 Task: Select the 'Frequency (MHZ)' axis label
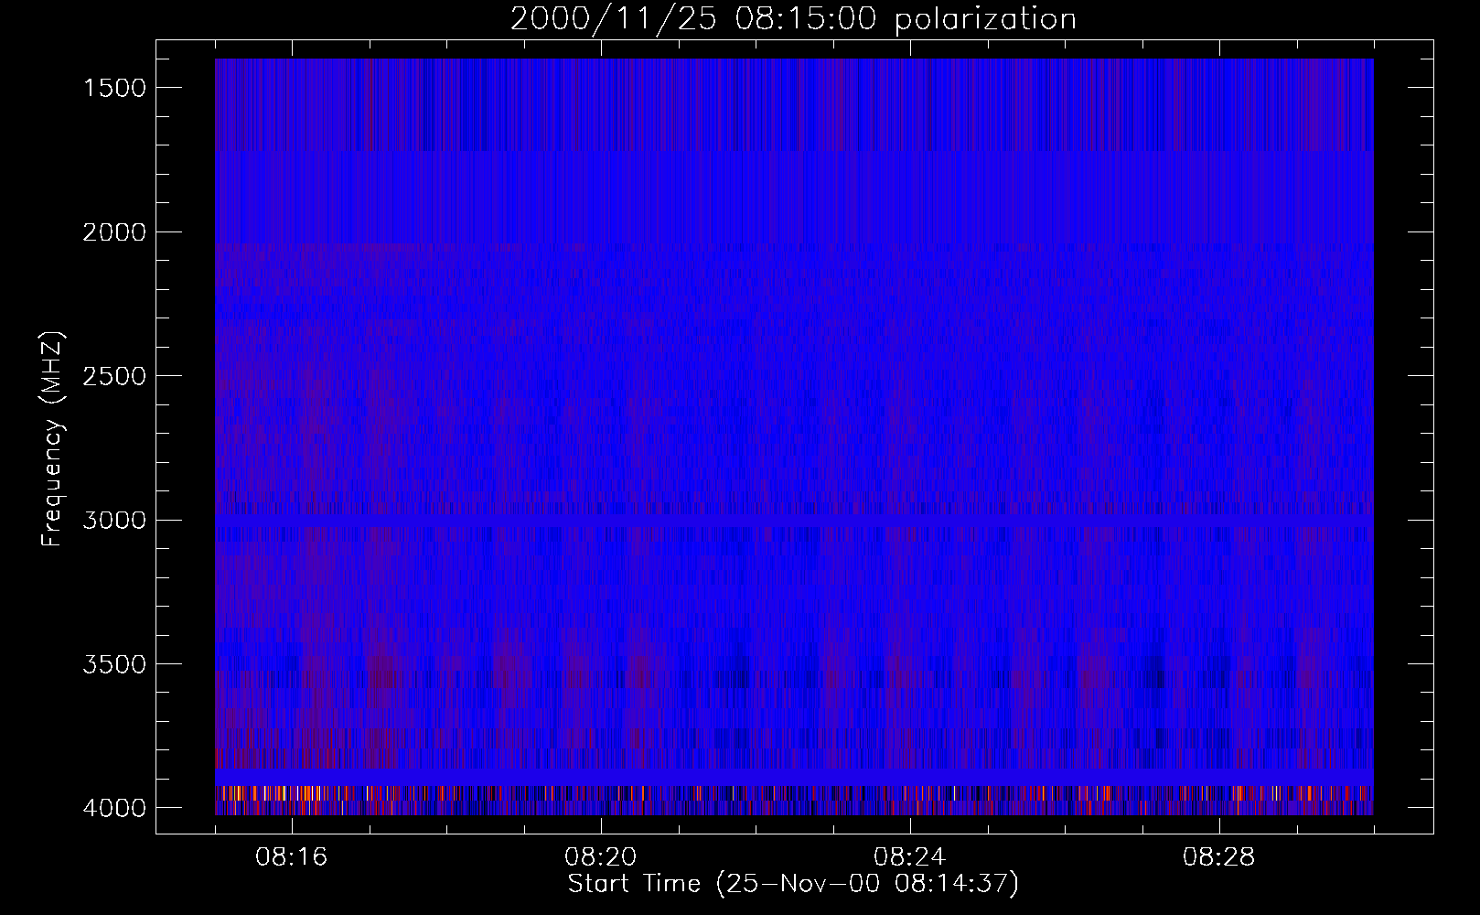click(52, 439)
